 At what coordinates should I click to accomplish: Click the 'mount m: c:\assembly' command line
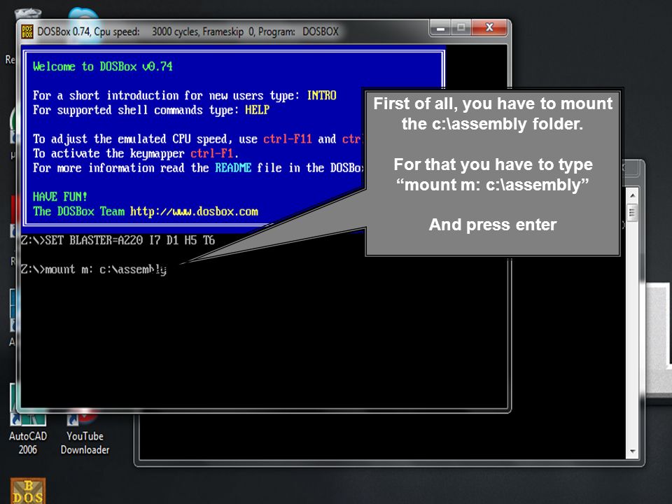tap(94, 269)
